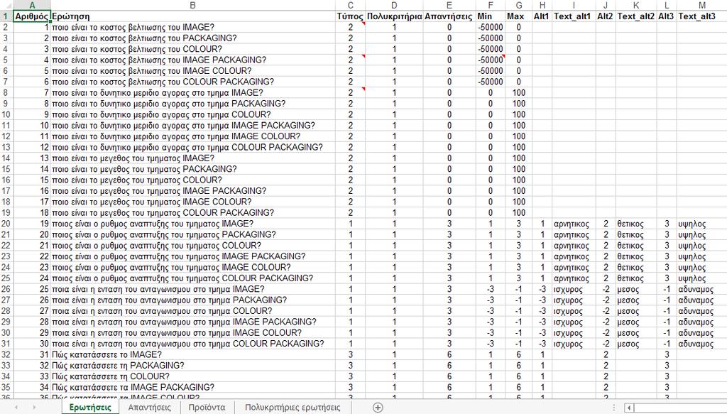Click the Text_alt3 header cell

point(702,16)
